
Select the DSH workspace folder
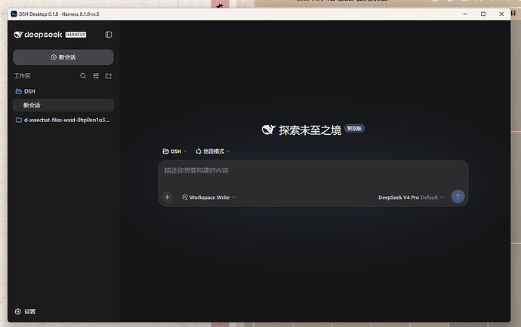tap(63, 91)
